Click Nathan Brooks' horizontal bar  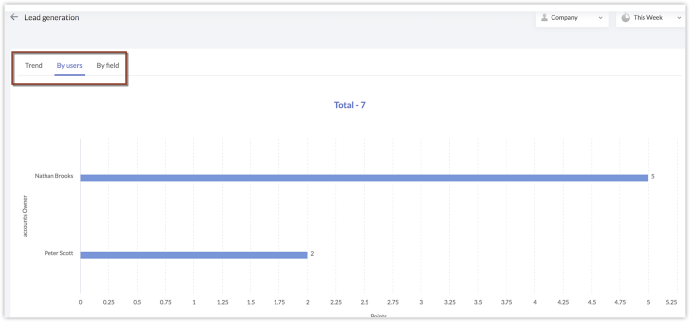pyautogui.click(x=364, y=178)
